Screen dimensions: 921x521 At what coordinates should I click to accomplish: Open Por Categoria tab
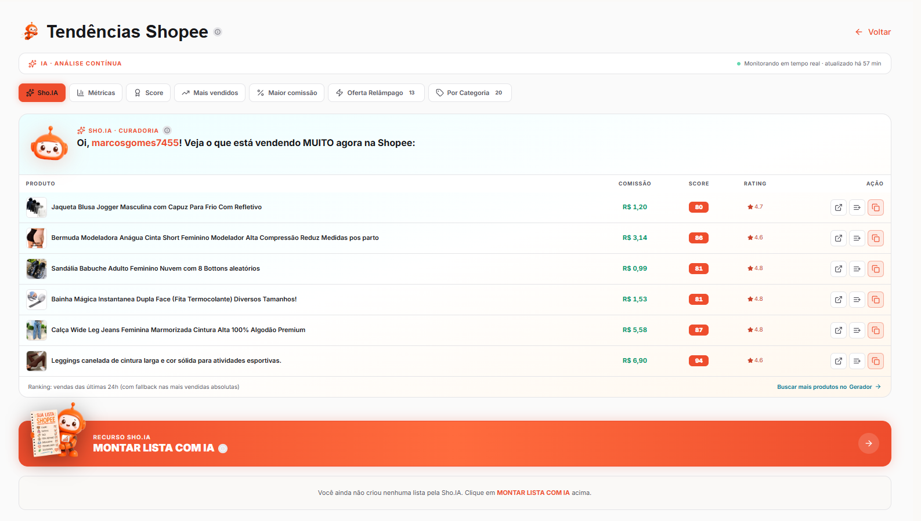click(x=469, y=93)
